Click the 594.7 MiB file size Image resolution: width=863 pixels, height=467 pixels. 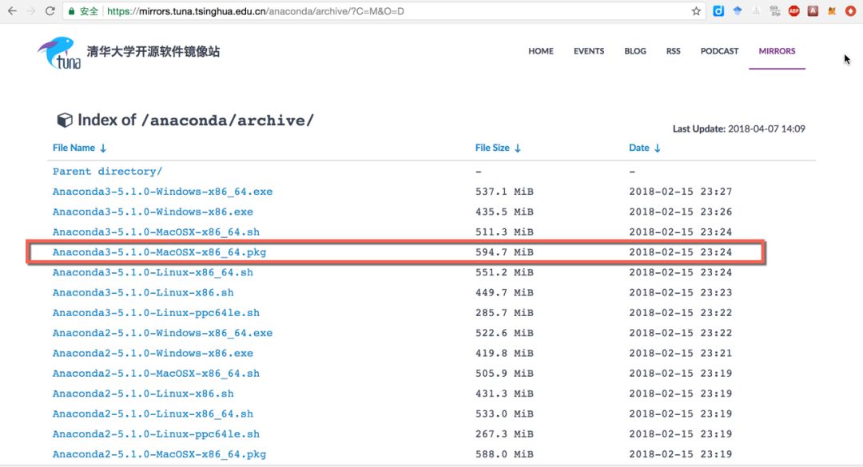pyautogui.click(x=504, y=252)
